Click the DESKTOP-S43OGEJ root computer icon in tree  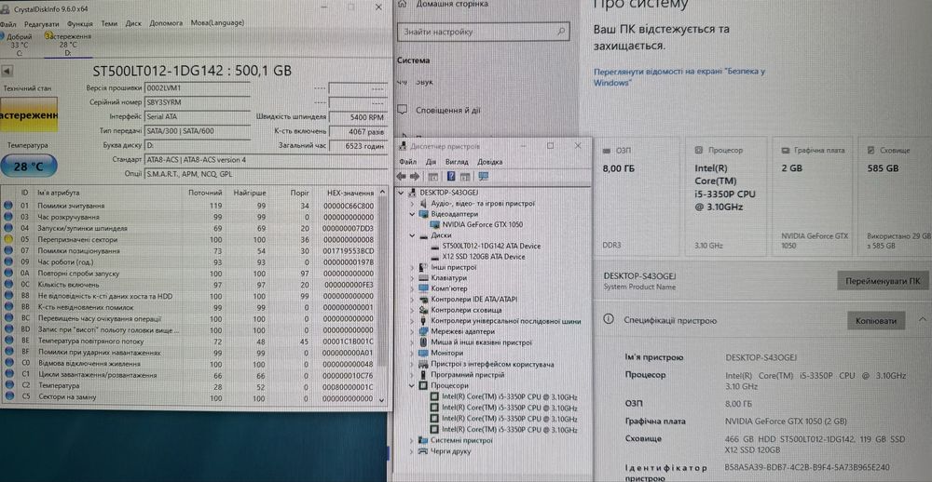413,193
